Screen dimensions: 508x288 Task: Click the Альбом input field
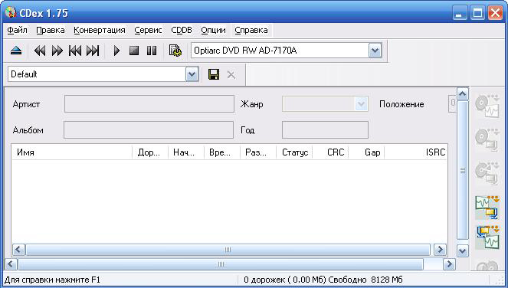pyautogui.click(x=149, y=130)
